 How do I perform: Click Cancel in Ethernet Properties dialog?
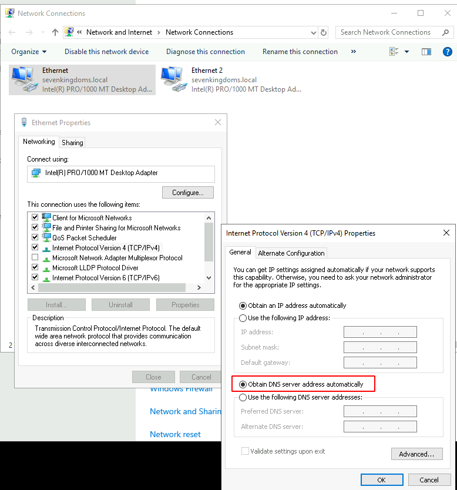(201, 377)
